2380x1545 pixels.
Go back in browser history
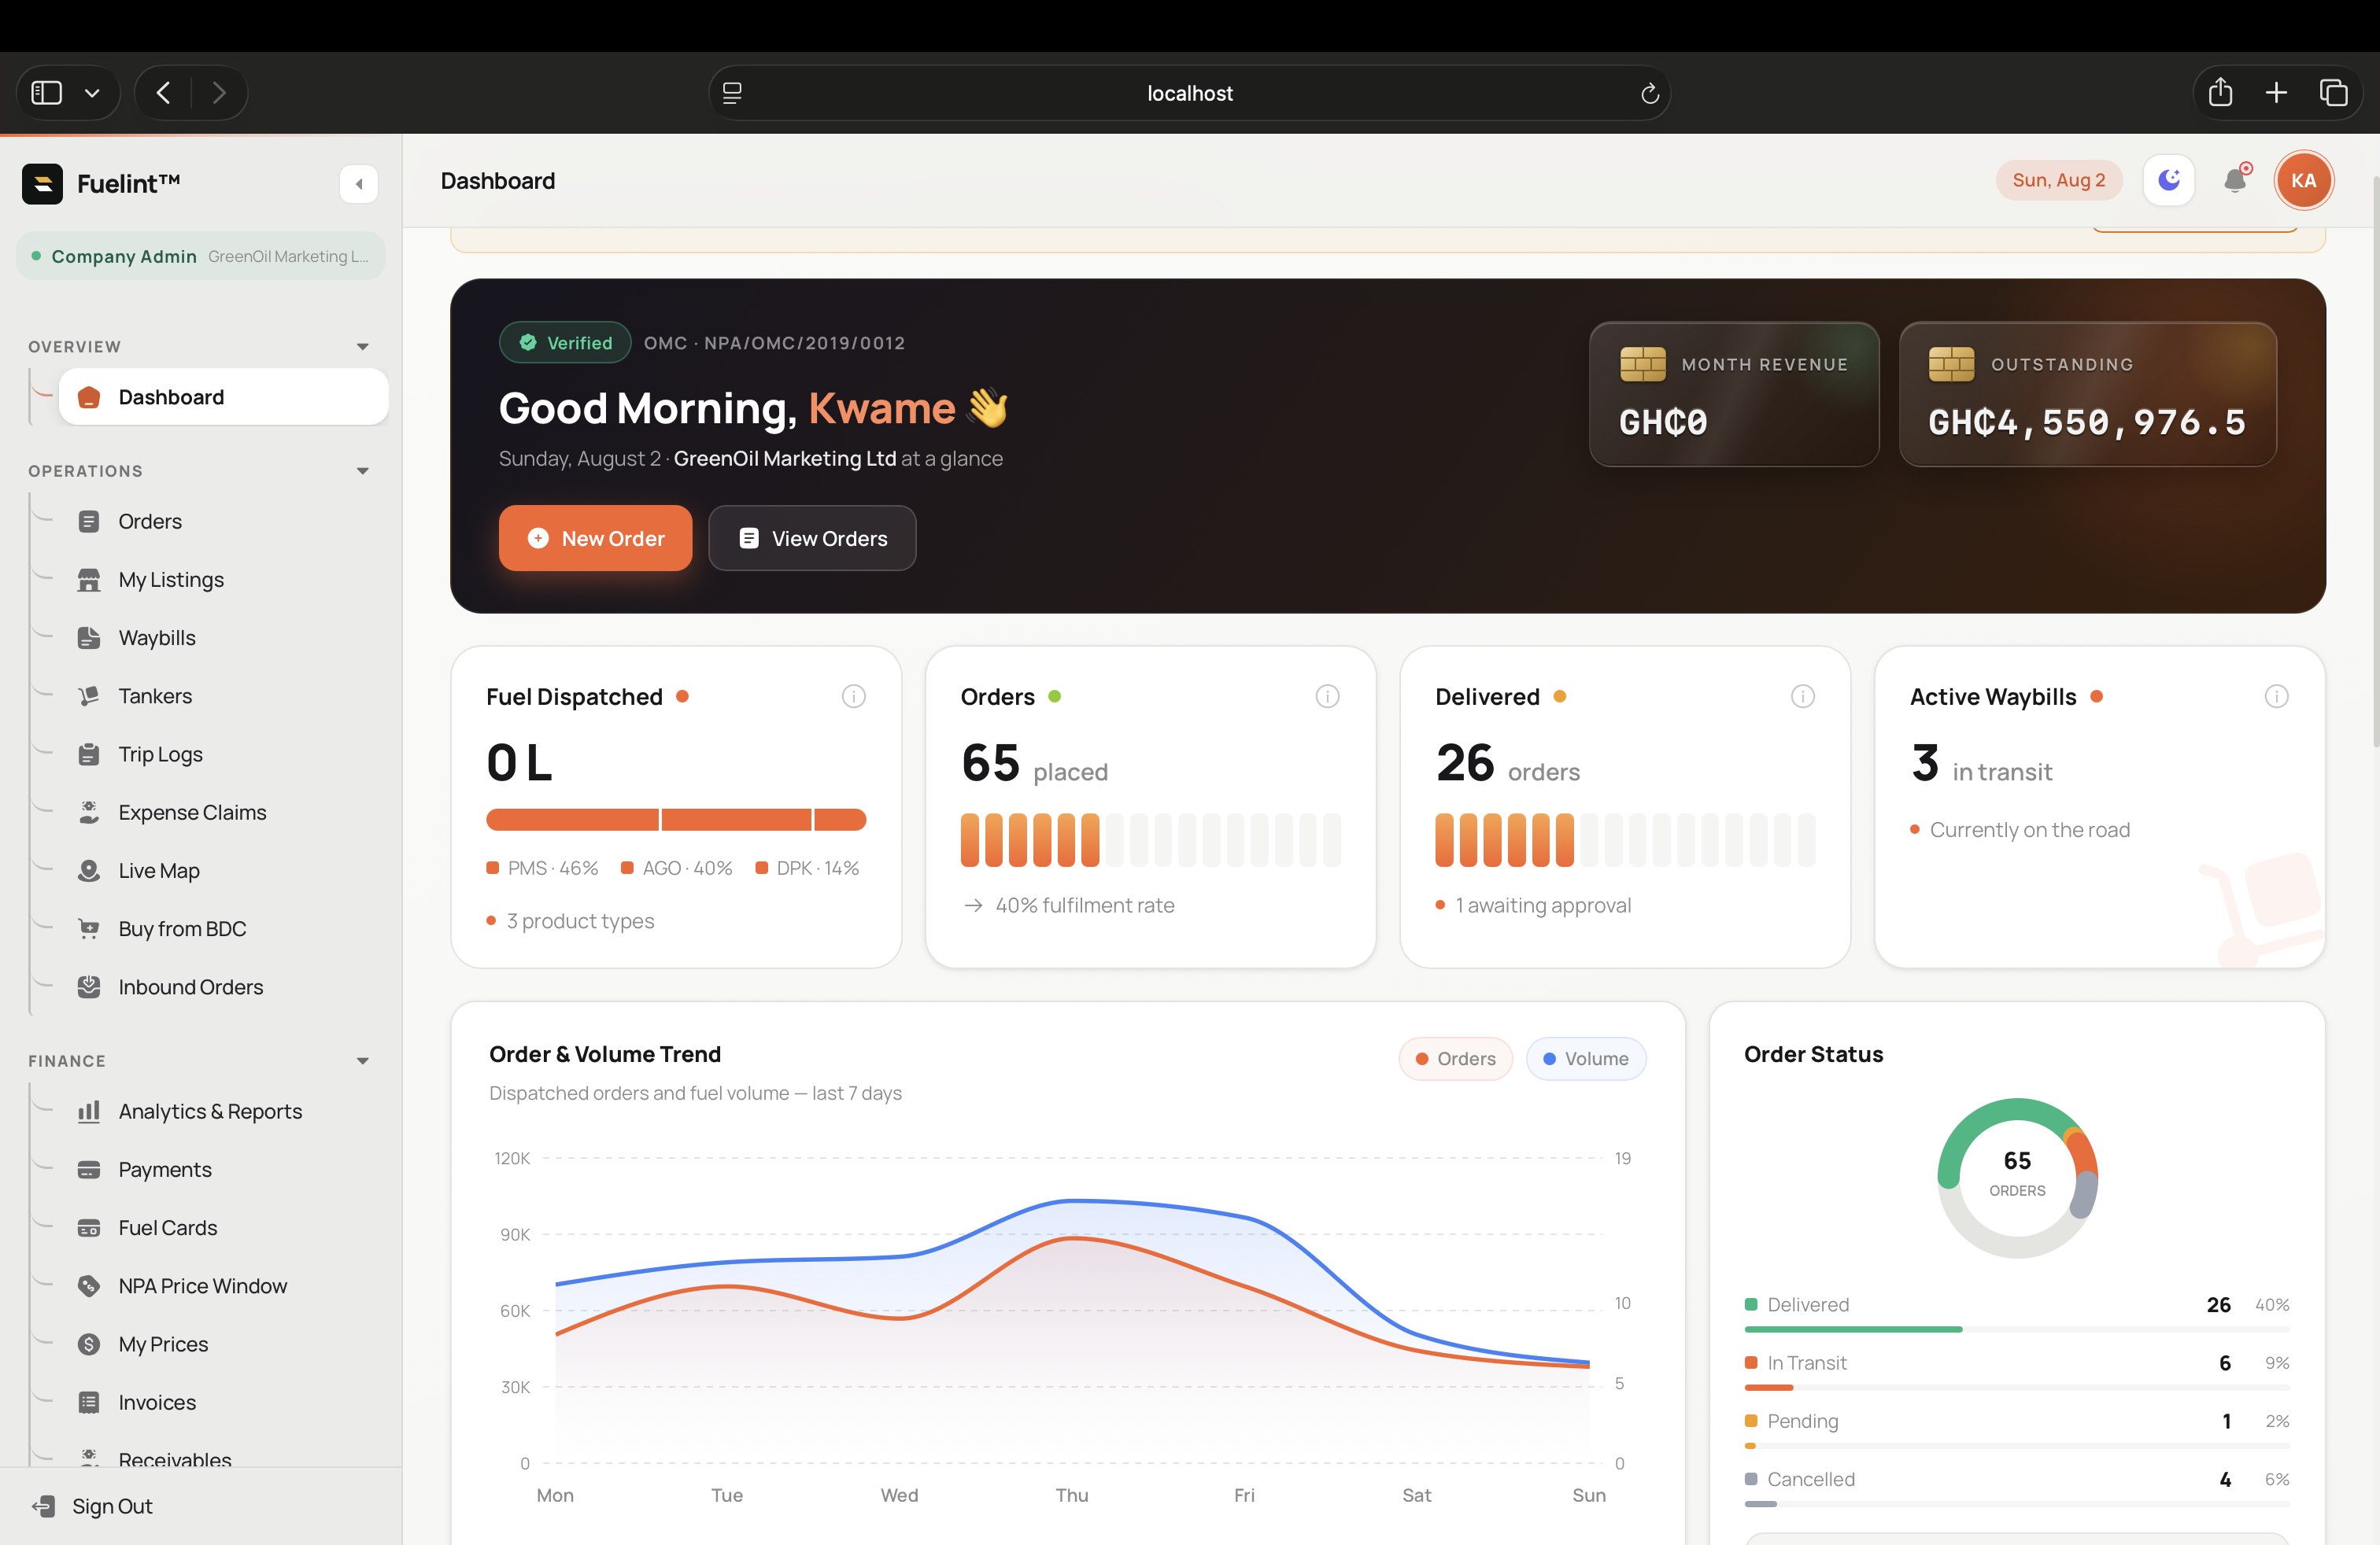tap(163, 93)
